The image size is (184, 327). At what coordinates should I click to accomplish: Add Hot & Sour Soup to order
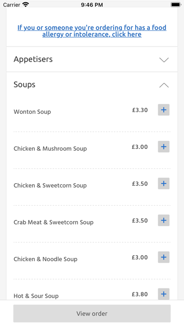point(163,294)
